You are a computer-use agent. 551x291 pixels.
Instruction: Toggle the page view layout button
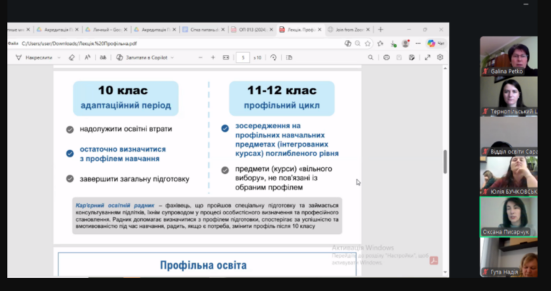(289, 58)
